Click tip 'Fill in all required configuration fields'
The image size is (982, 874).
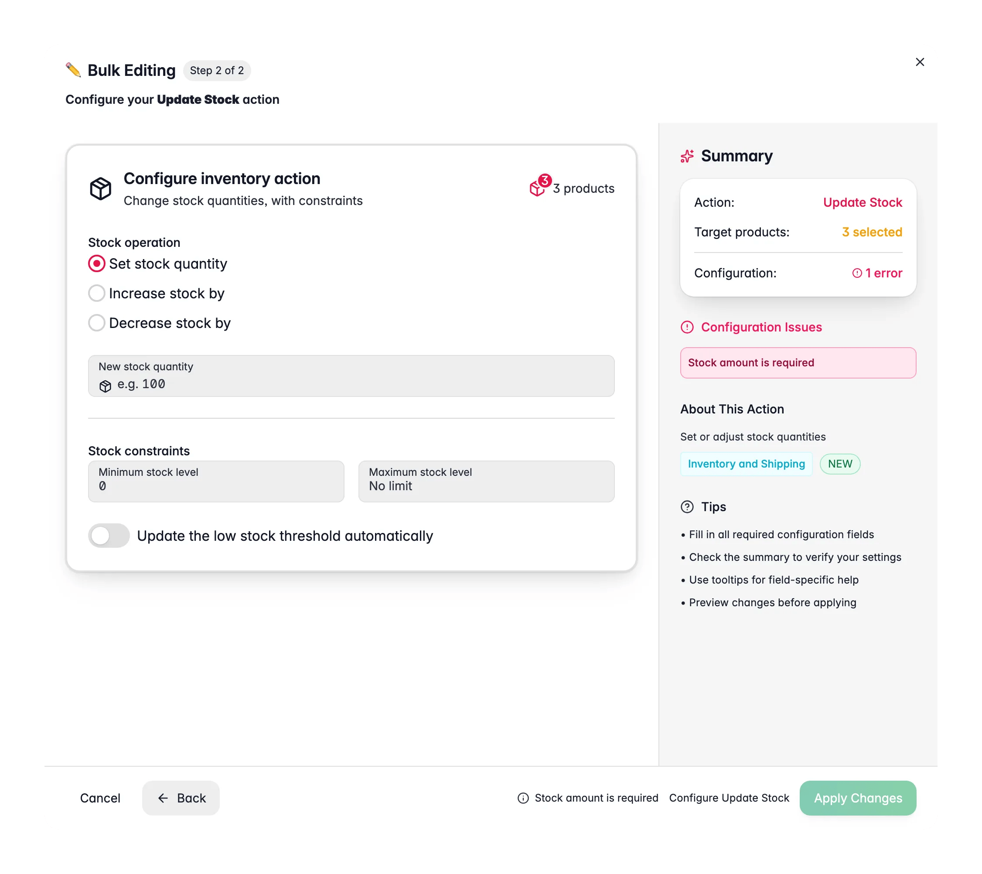pyautogui.click(x=781, y=535)
